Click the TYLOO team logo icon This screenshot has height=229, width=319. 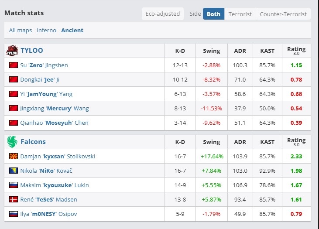[x=12, y=51]
